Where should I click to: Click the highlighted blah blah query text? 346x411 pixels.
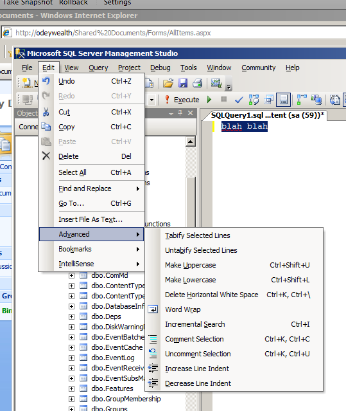[245, 126]
